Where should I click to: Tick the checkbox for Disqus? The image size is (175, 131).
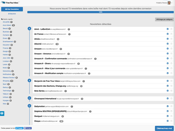(171, 121)
